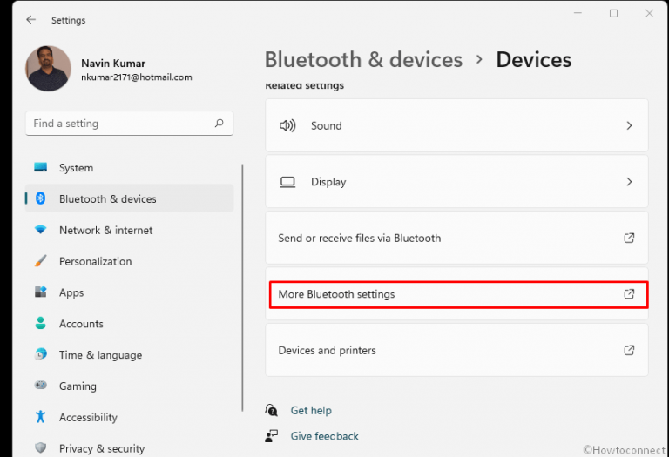Open Gaming label in sidebar
Screen dimensions: 669x457
coord(78,386)
